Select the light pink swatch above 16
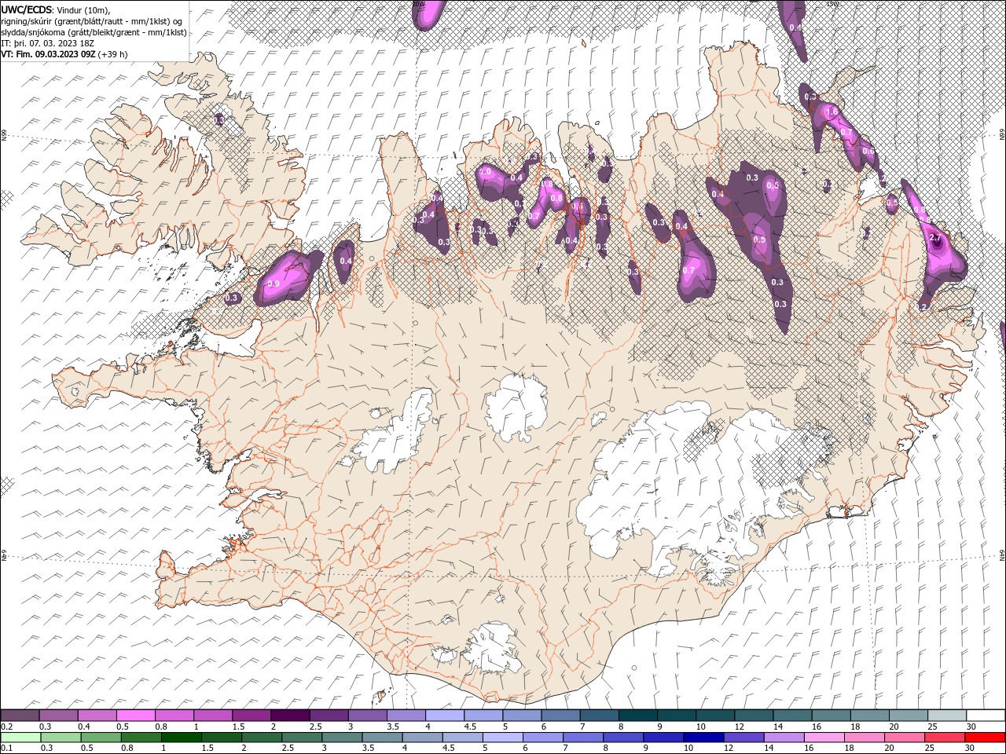 [824, 738]
